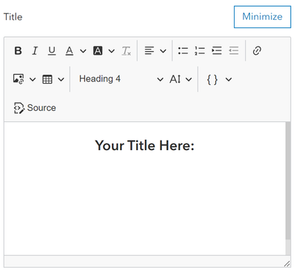Insert a numbered list

click(x=200, y=51)
